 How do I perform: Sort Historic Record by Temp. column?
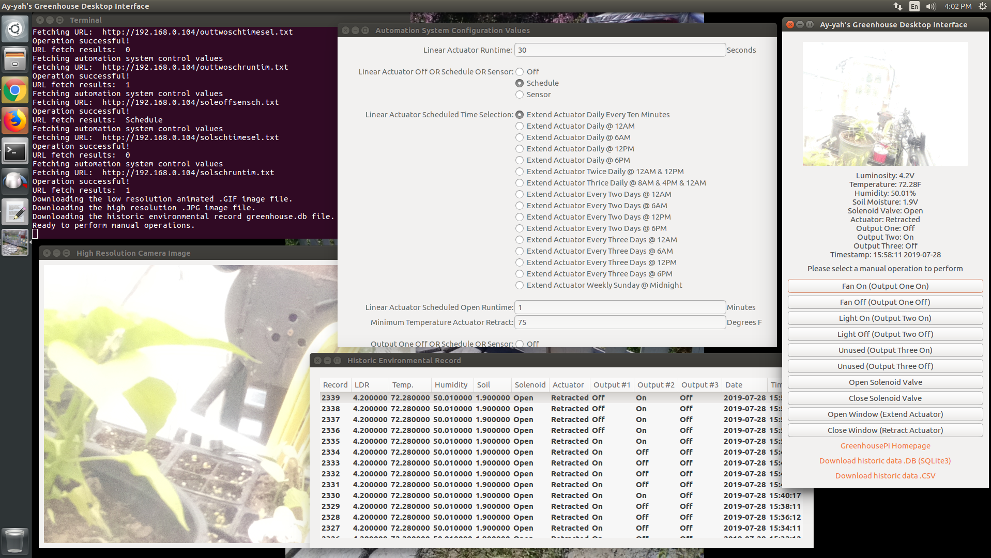pos(410,385)
